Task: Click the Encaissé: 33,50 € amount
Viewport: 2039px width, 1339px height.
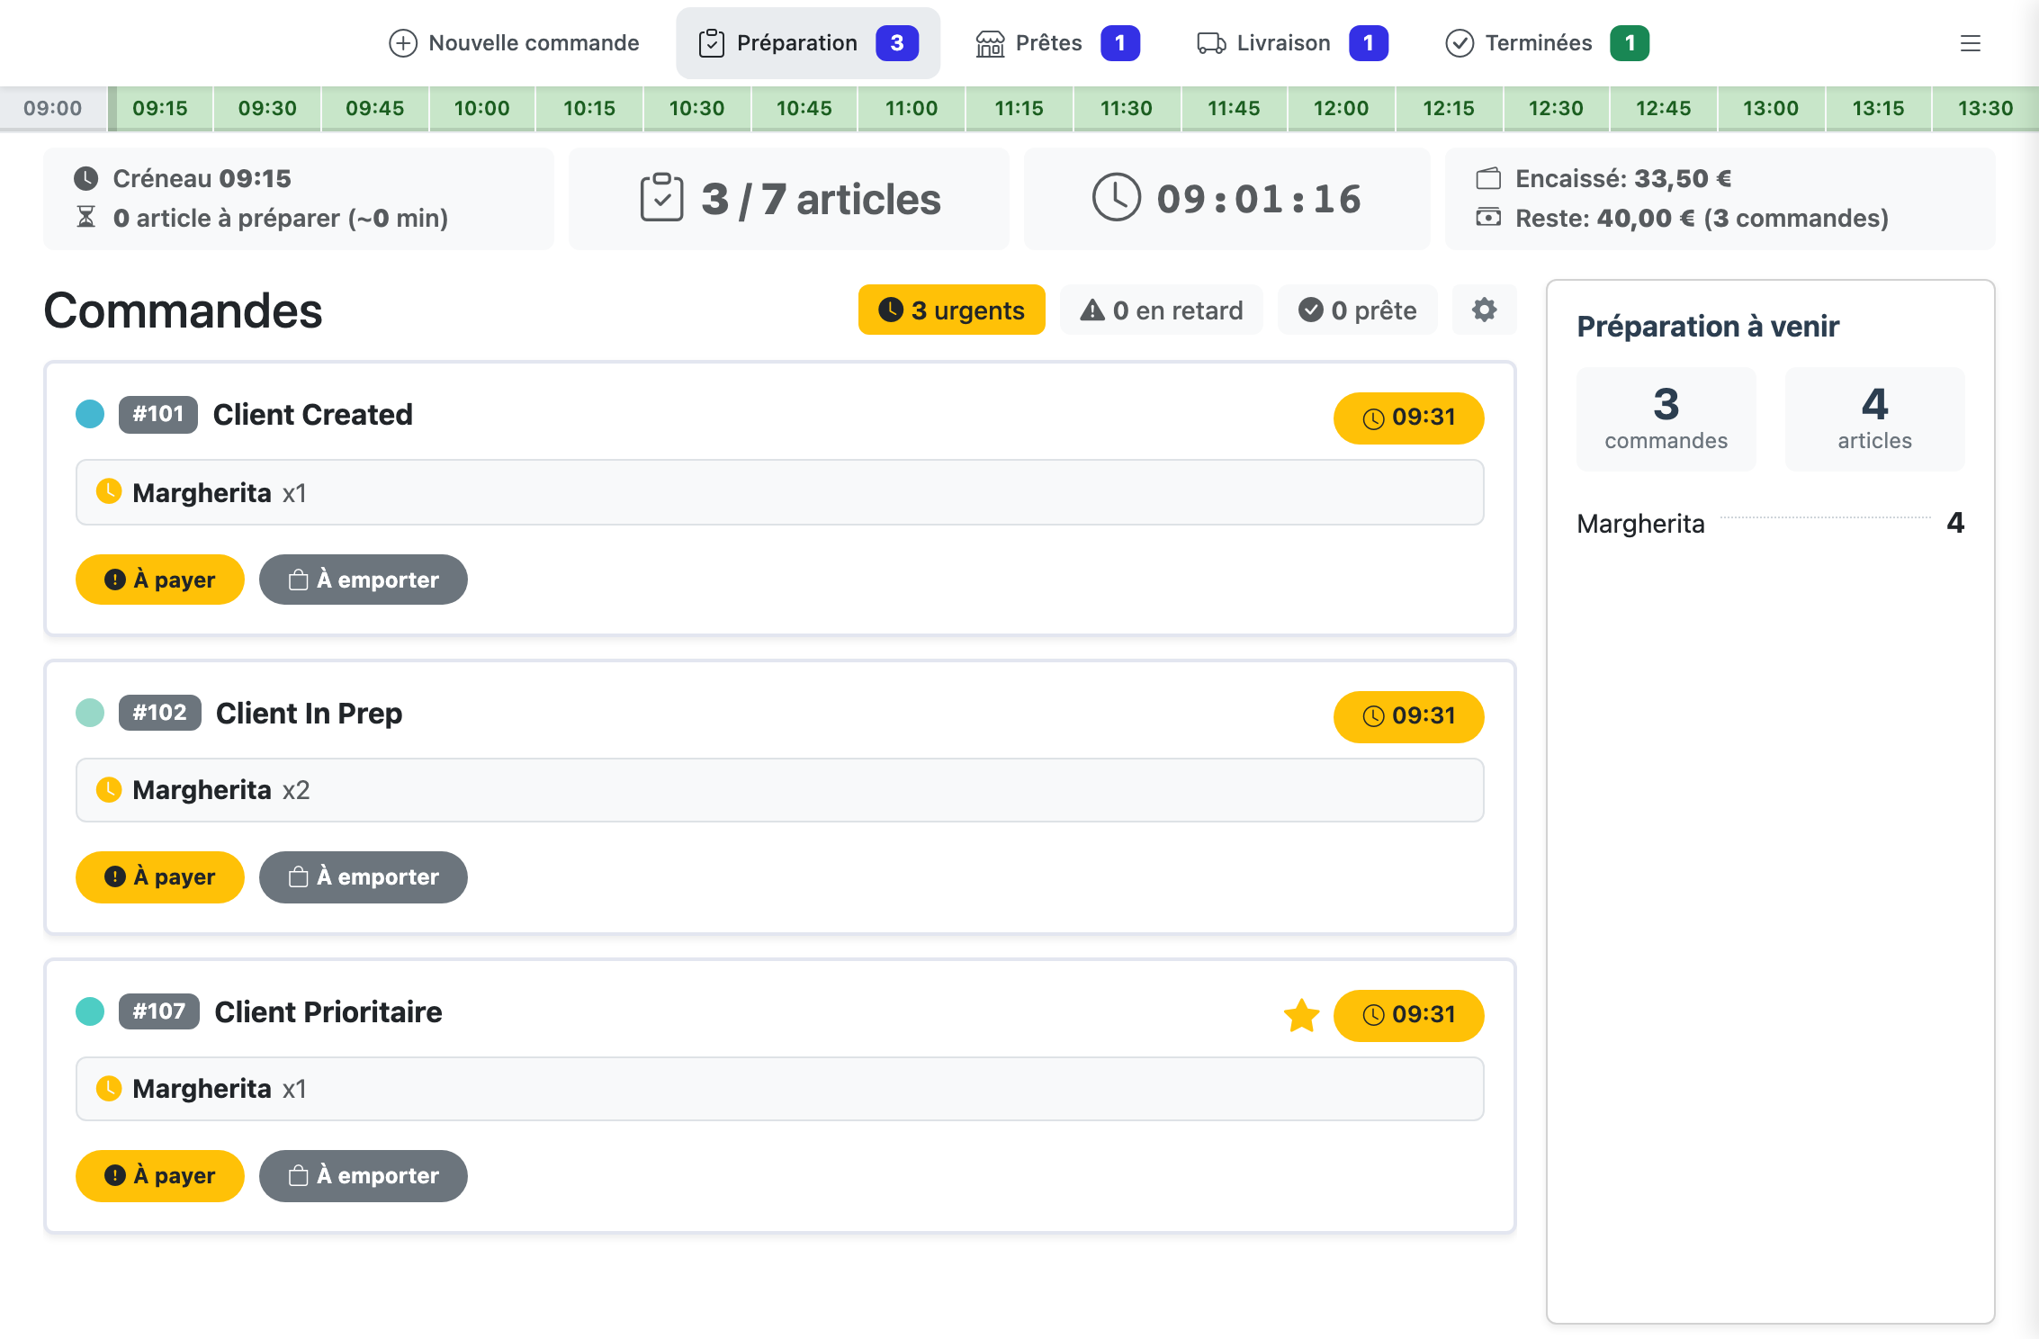Action: click(x=1623, y=178)
